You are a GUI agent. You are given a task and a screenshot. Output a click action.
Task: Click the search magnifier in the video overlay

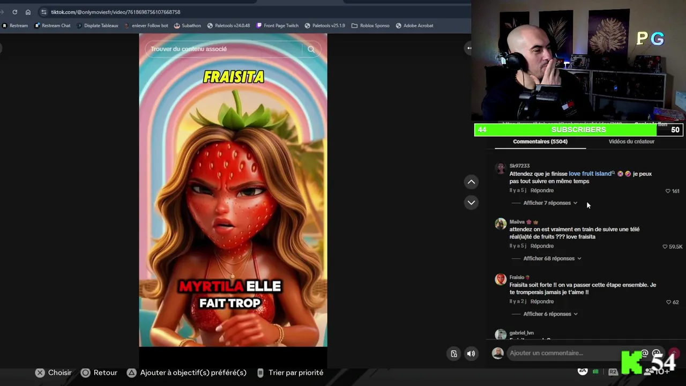point(311,49)
